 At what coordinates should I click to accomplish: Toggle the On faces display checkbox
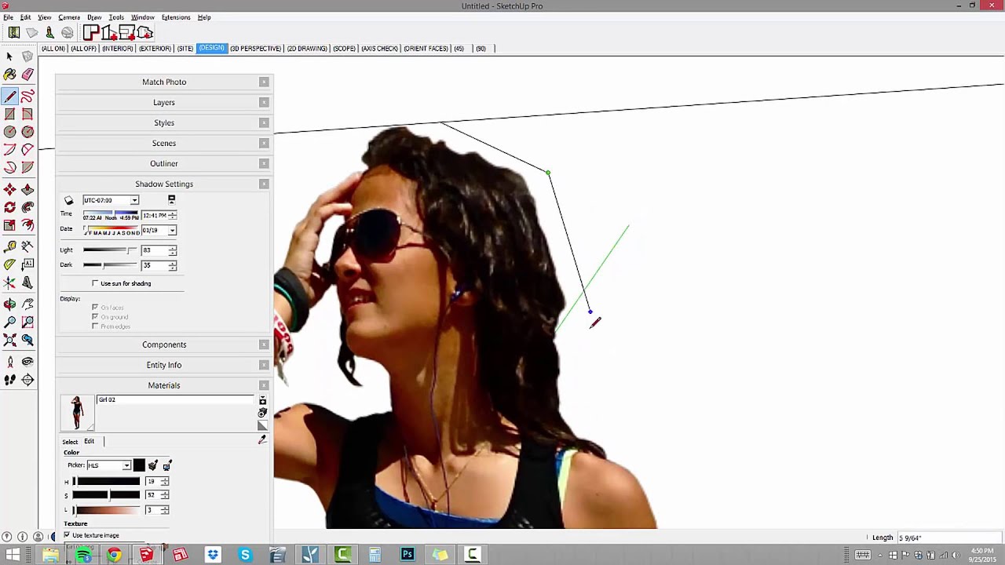pos(95,308)
